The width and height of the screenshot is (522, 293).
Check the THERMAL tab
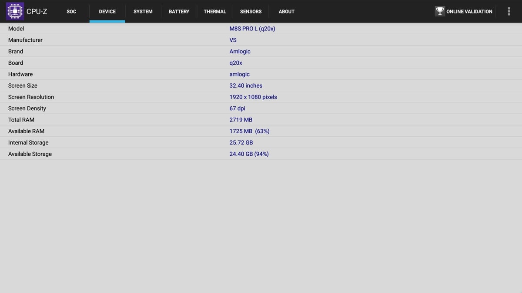coord(214,12)
